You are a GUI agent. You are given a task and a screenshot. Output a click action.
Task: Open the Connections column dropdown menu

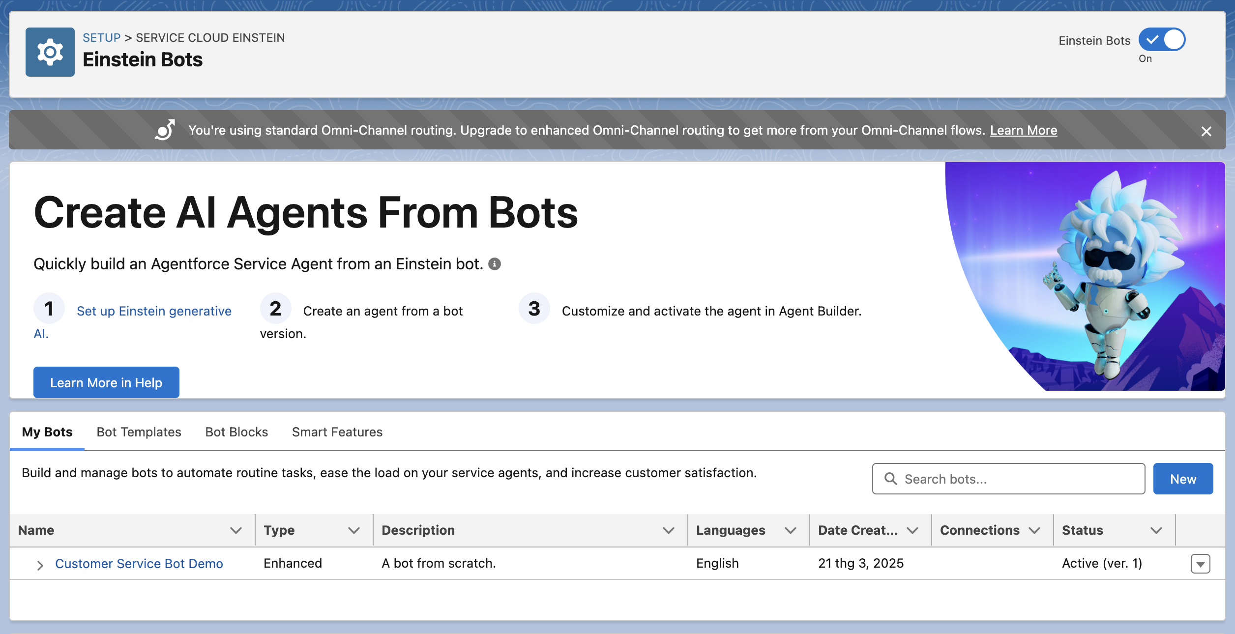click(x=1034, y=530)
